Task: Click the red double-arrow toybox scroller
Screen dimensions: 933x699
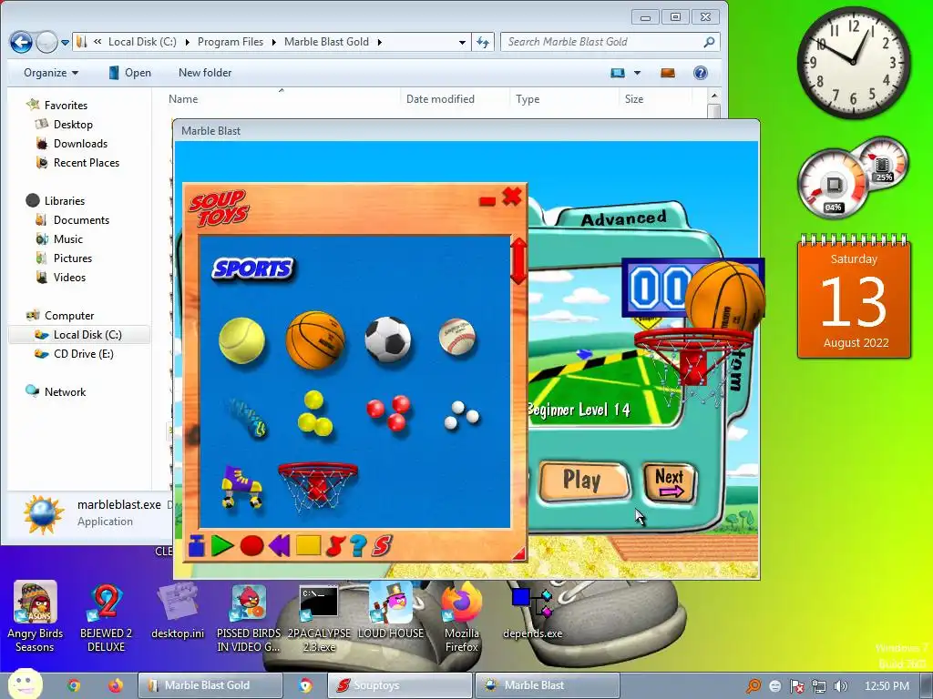Action: pyautogui.click(x=518, y=261)
